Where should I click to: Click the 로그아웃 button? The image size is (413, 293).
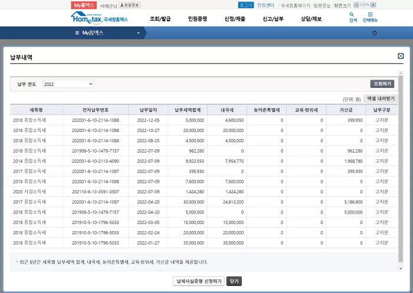246,5
